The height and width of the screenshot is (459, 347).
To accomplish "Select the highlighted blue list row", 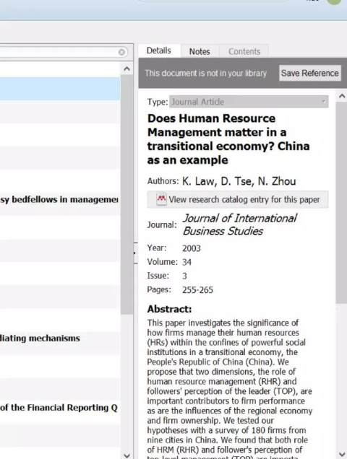I will tap(60, 89).
